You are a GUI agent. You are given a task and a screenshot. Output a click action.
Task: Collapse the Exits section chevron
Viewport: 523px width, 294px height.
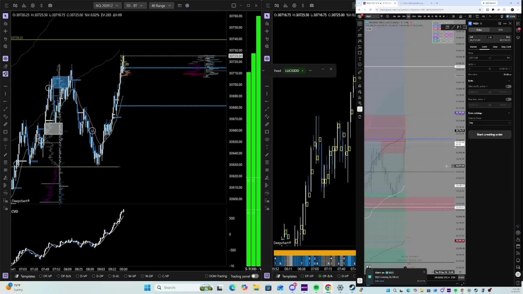[509, 81]
